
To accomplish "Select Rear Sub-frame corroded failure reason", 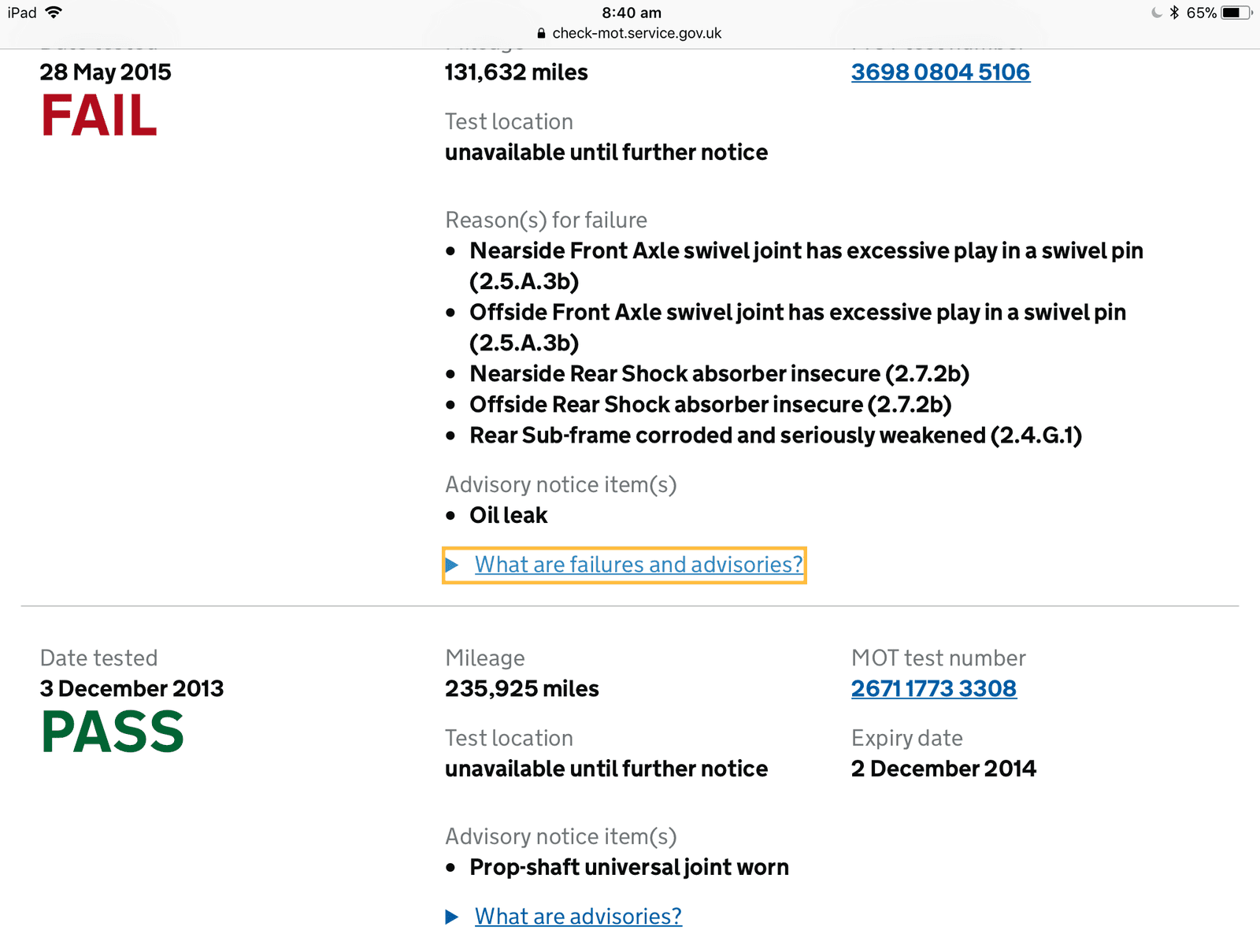I will pyautogui.click(x=776, y=435).
